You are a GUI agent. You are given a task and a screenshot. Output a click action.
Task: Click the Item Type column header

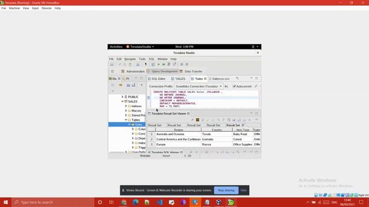tap(243, 130)
